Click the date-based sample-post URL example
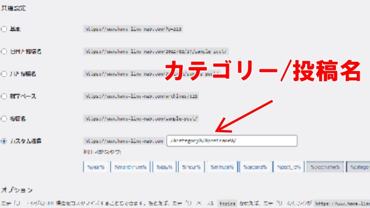 tap(156, 51)
